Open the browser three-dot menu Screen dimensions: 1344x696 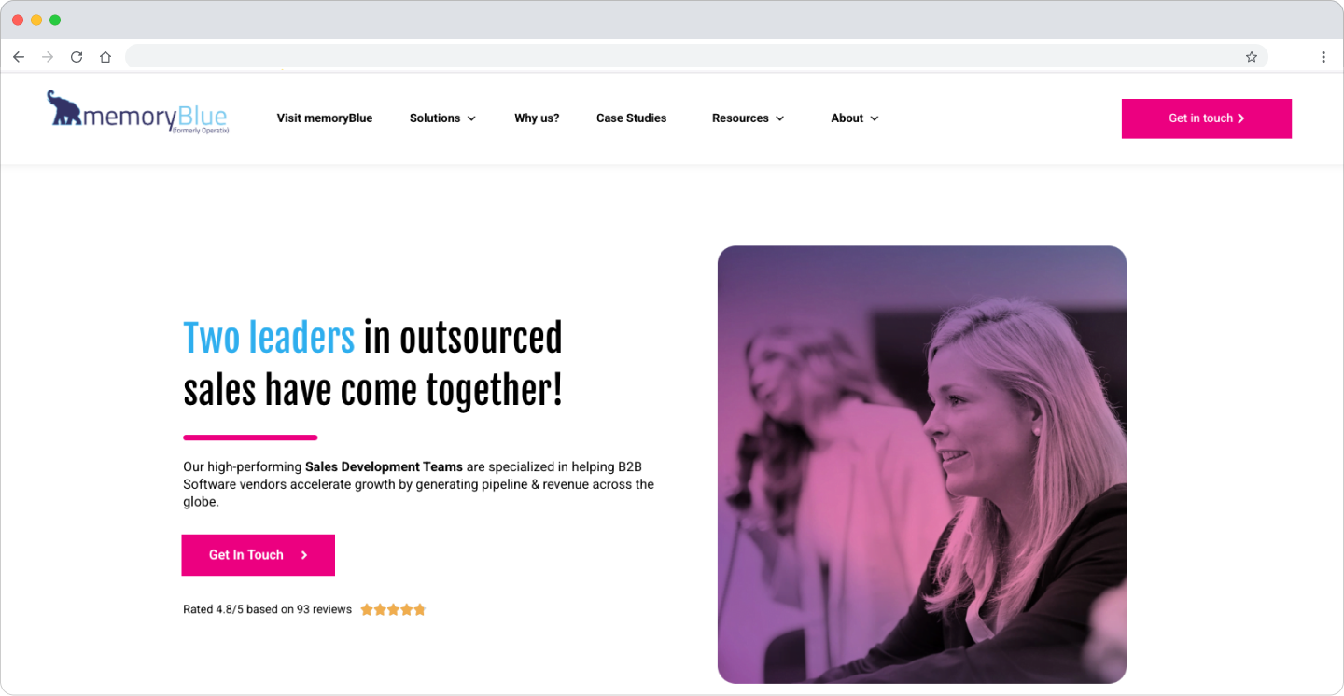1323,57
